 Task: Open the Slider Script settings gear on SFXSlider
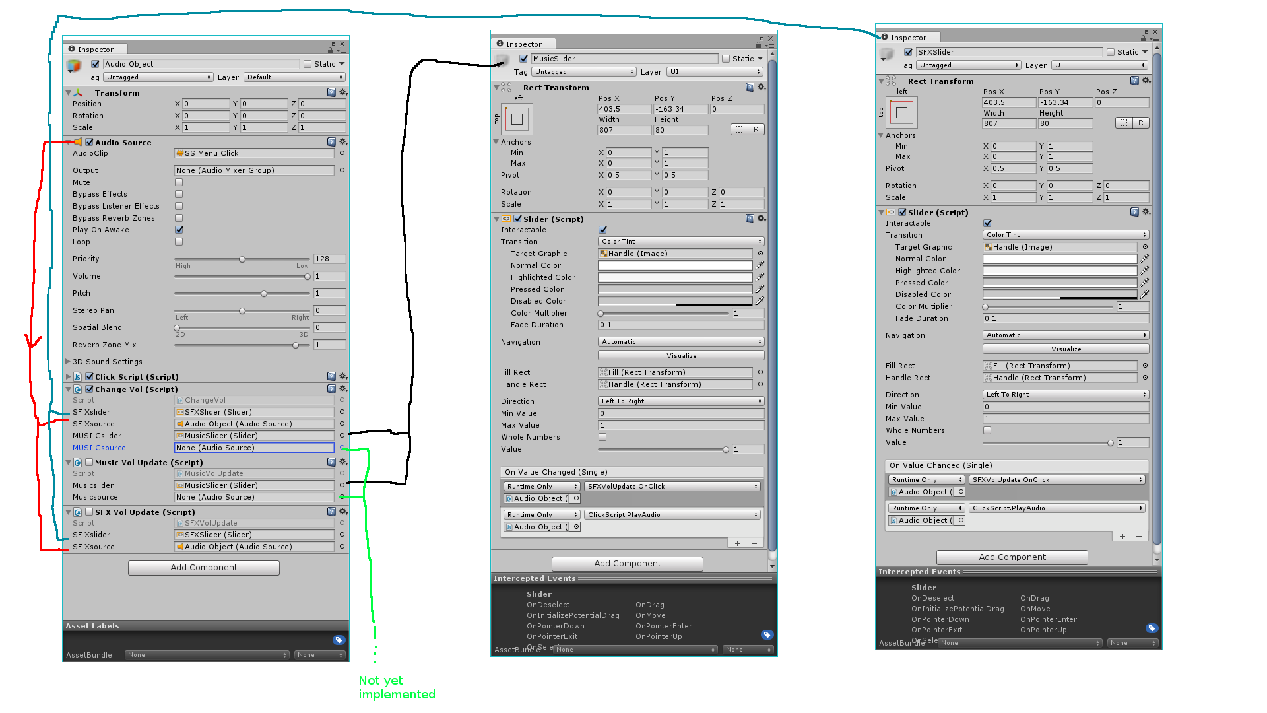coord(1146,212)
